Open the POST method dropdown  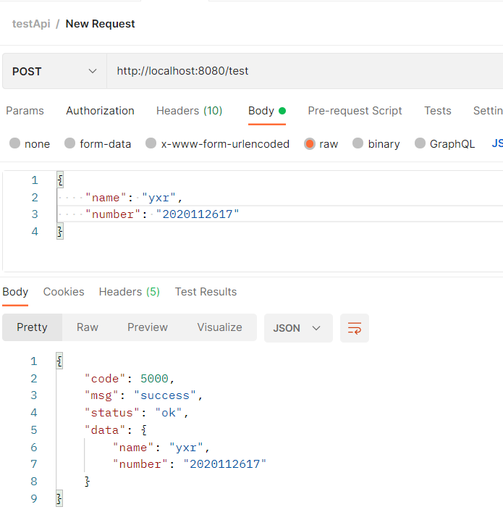[x=54, y=71]
